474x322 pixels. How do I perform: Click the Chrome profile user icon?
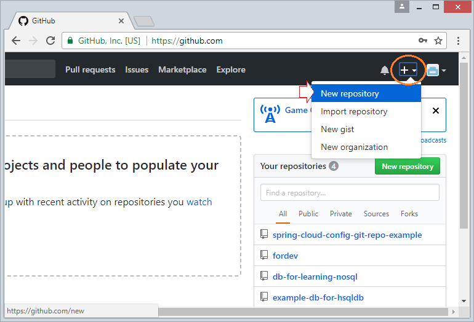[x=402, y=7]
